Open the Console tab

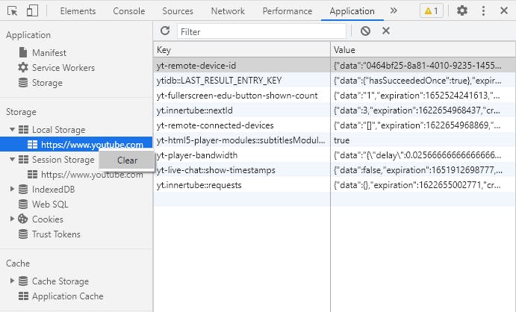[x=129, y=11]
